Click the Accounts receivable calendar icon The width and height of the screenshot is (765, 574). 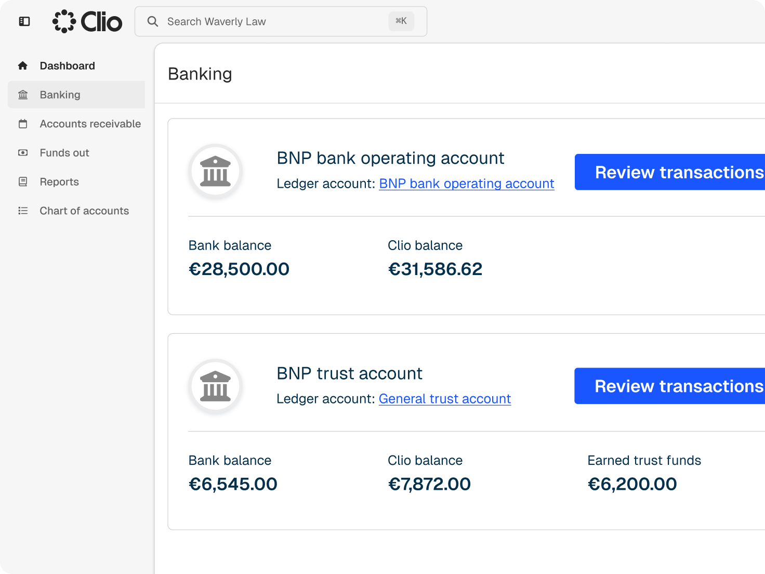pyautogui.click(x=23, y=124)
